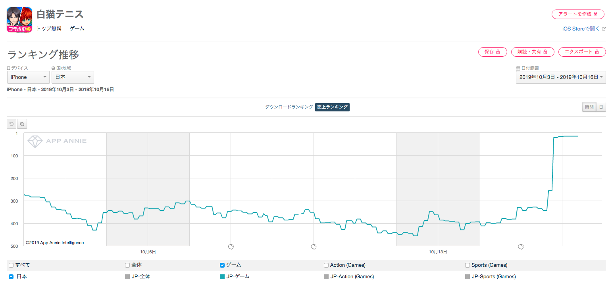The height and width of the screenshot is (291, 610).
Task: Click the トップ無料 category link
Action: [49, 29]
